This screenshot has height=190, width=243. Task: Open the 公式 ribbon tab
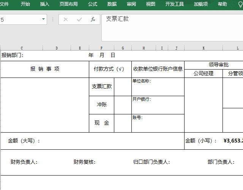93,4
